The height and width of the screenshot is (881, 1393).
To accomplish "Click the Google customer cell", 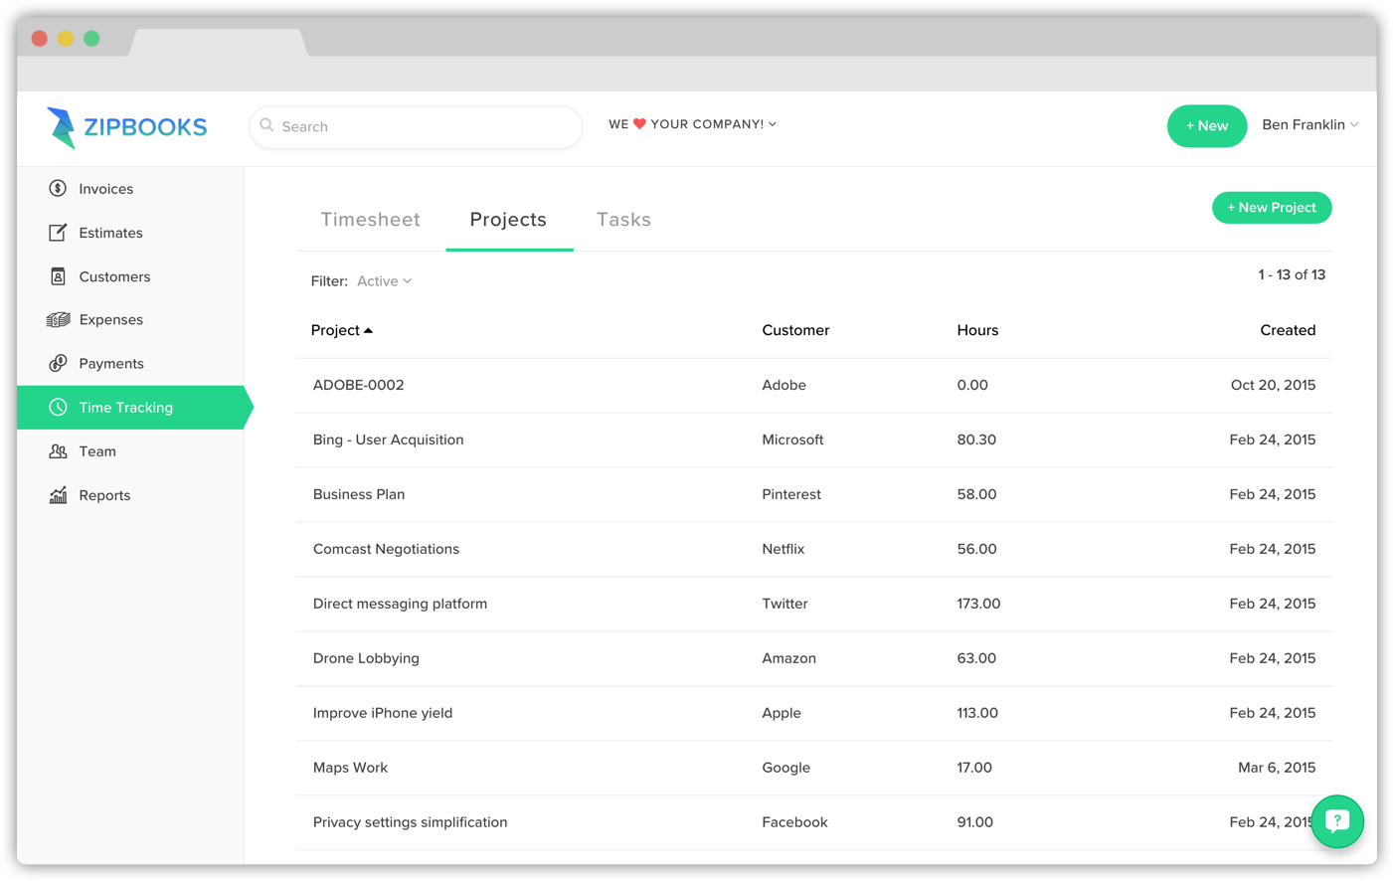I will coord(785,768).
